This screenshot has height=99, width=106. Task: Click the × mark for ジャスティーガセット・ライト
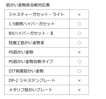[79, 15]
